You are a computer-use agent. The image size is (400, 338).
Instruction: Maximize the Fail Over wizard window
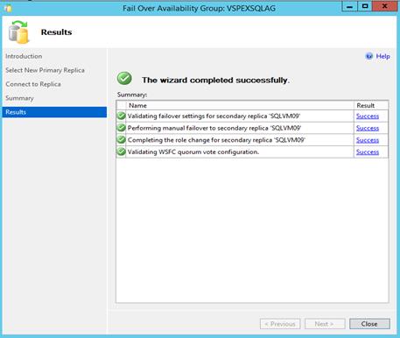point(365,6)
